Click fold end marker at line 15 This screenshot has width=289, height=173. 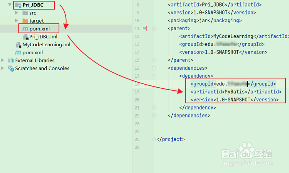(x=154, y=60)
